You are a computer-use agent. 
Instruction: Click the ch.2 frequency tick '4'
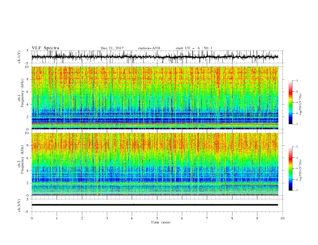[x=29, y=171]
